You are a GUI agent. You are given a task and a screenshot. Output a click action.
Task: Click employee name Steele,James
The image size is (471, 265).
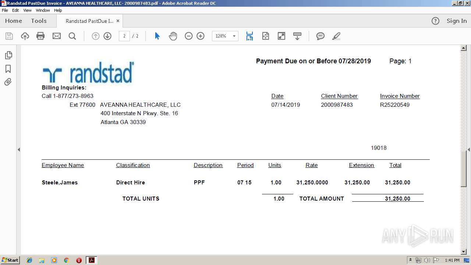[x=60, y=183]
